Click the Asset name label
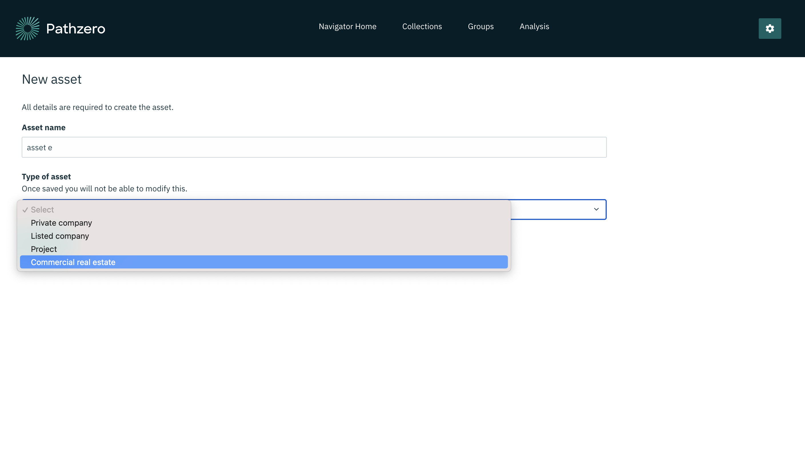This screenshot has width=805, height=453. (43, 127)
